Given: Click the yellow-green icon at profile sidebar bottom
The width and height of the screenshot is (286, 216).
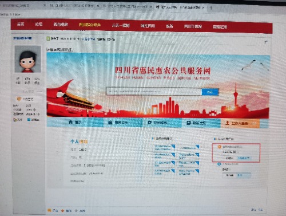Looking at the screenshot, I should click(15, 120).
